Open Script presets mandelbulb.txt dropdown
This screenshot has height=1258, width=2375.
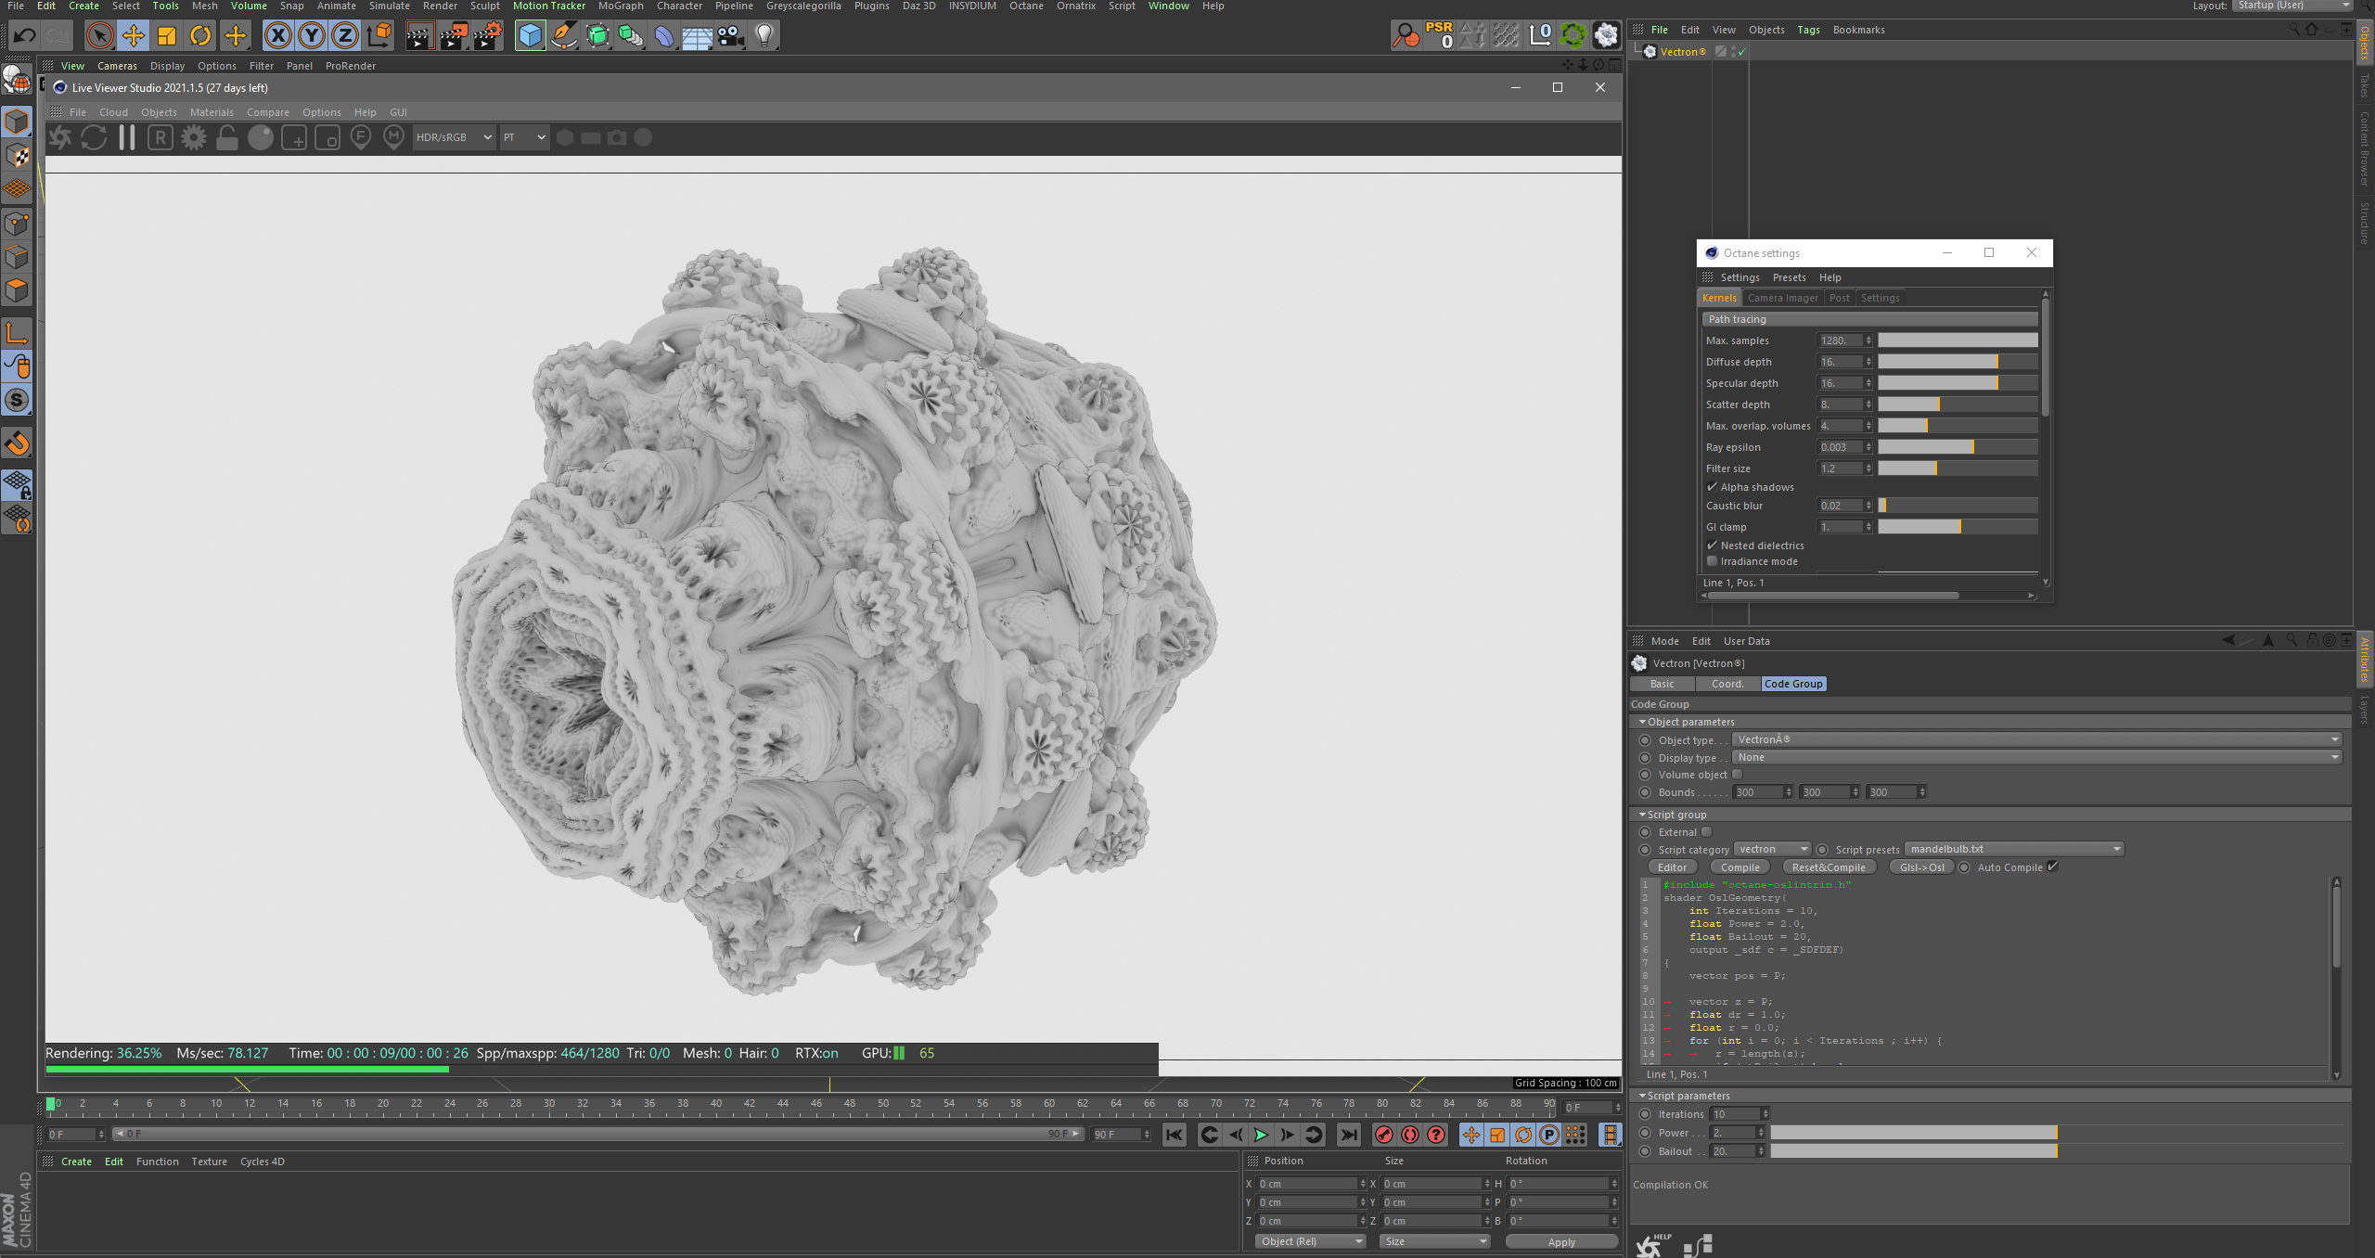2014,849
